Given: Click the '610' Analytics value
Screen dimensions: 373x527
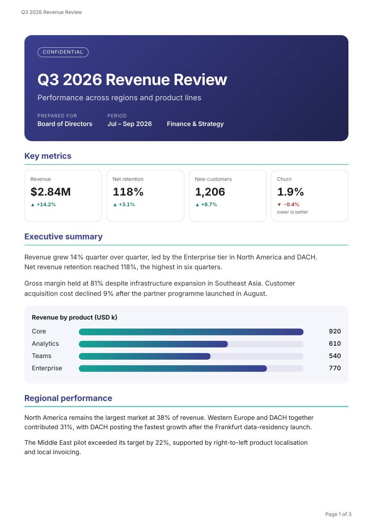Looking at the screenshot, I should point(335,344).
